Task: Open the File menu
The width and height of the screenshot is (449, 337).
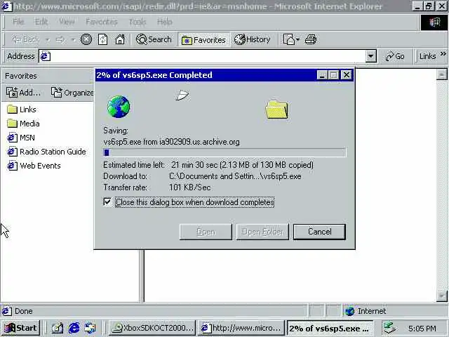Action: 18,22
